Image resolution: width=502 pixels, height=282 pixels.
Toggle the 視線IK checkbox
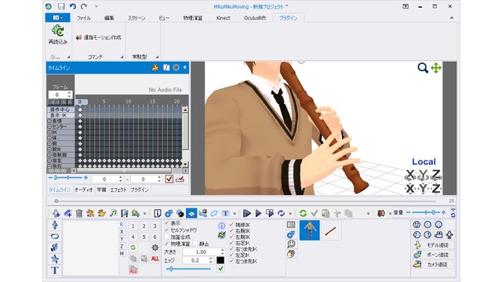tap(231, 225)
